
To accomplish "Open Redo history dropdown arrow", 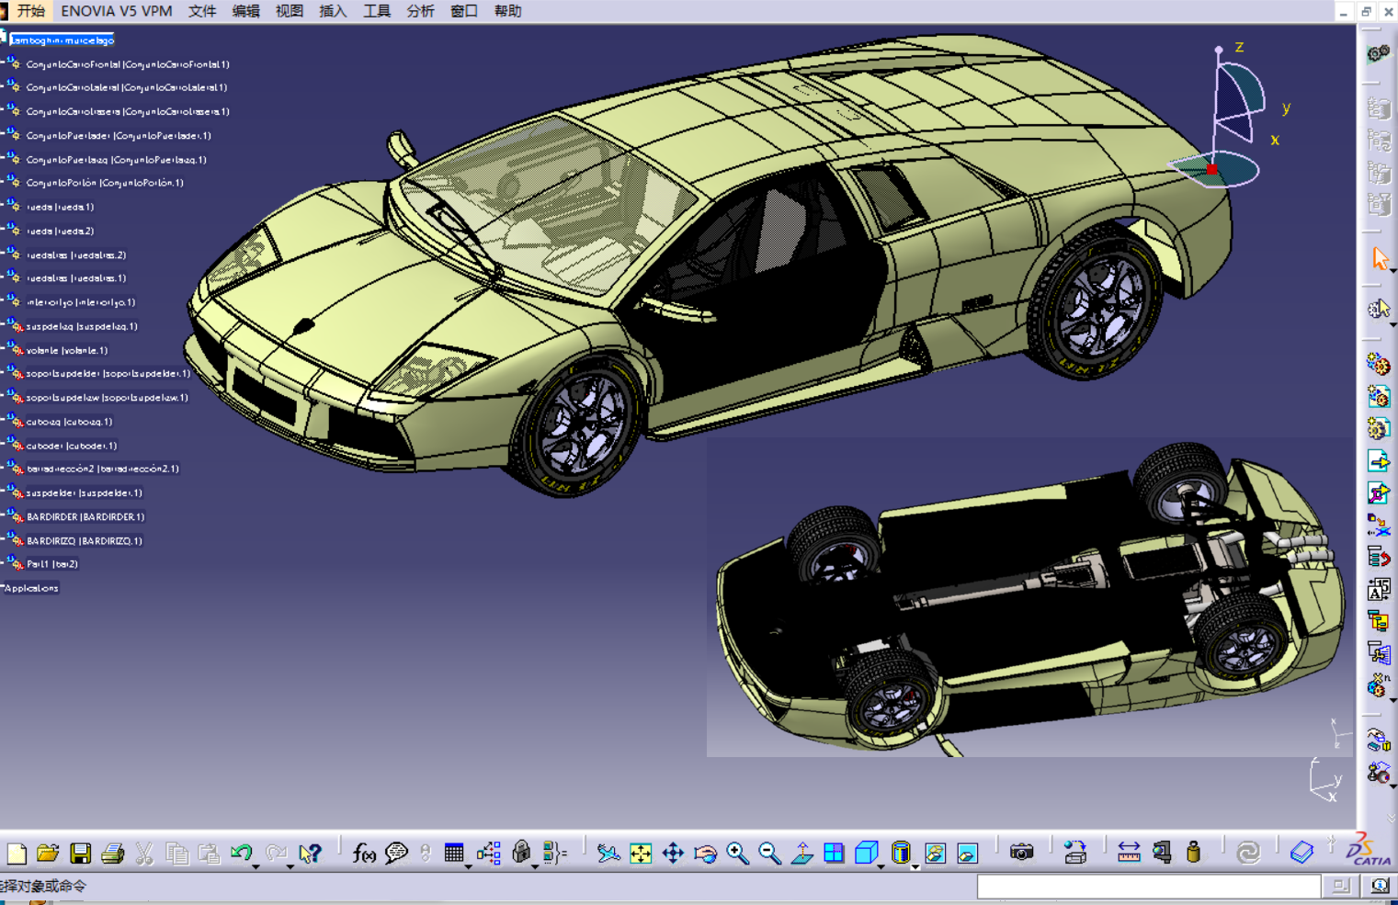I will (x=290, y=865).
